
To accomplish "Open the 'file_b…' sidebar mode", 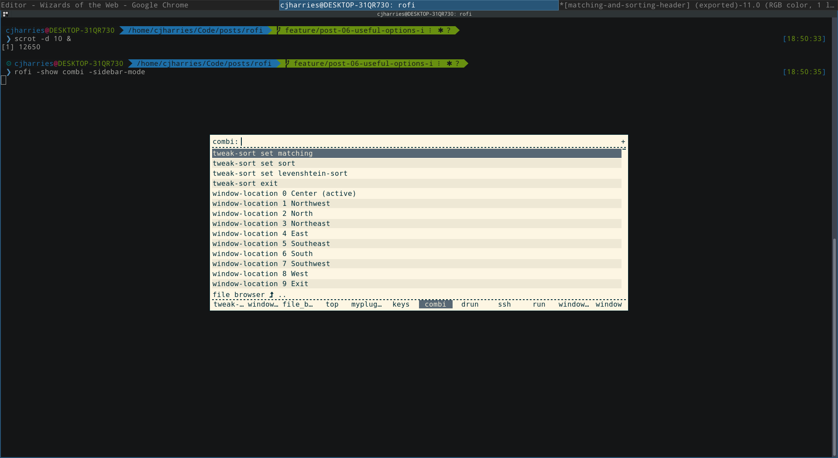I will [x=298, y=304].
